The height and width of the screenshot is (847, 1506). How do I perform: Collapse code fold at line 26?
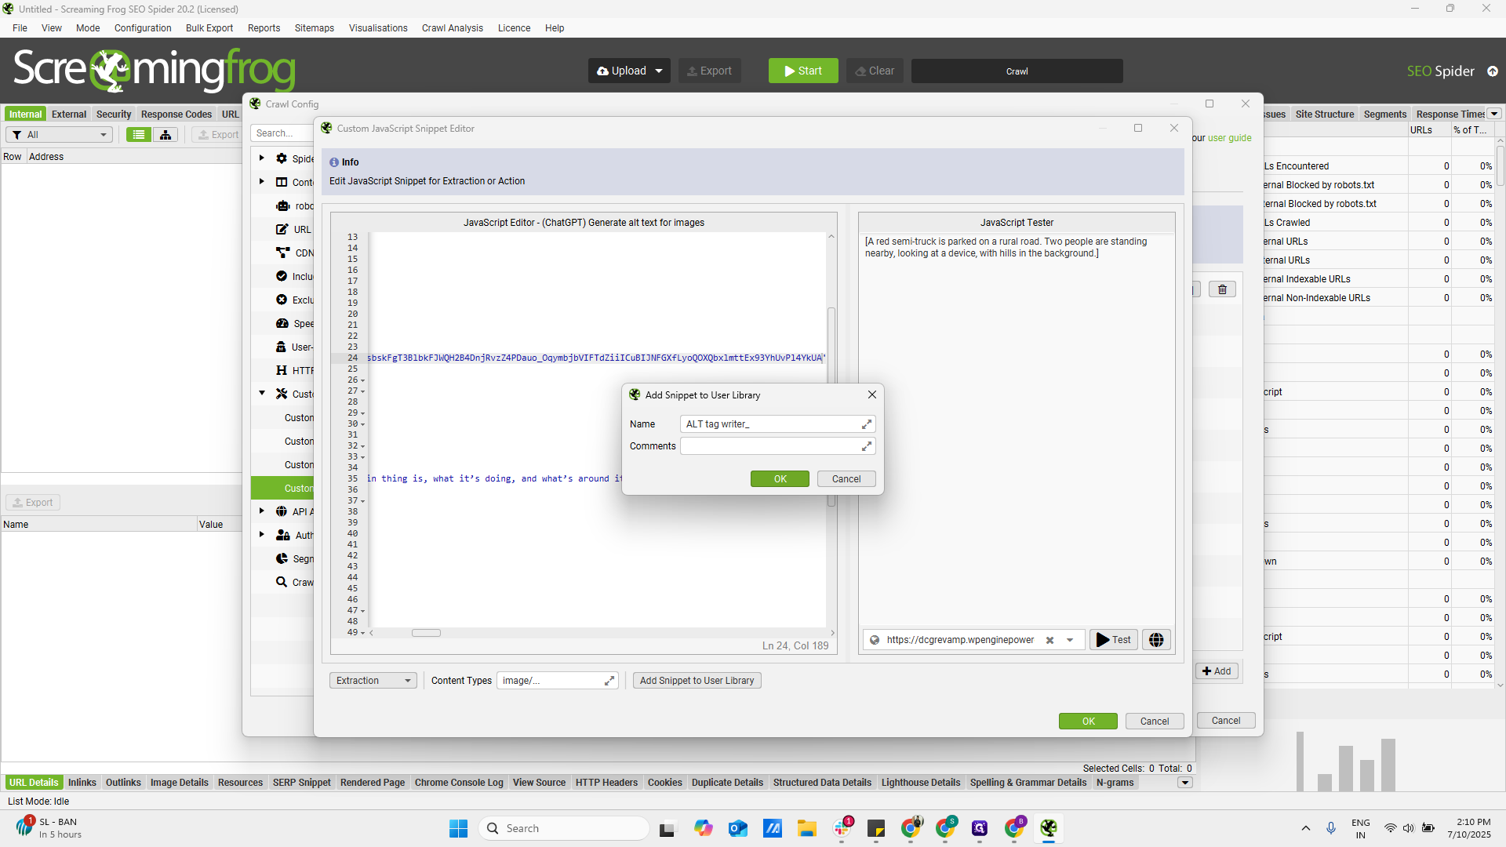[x=363, y=380]
